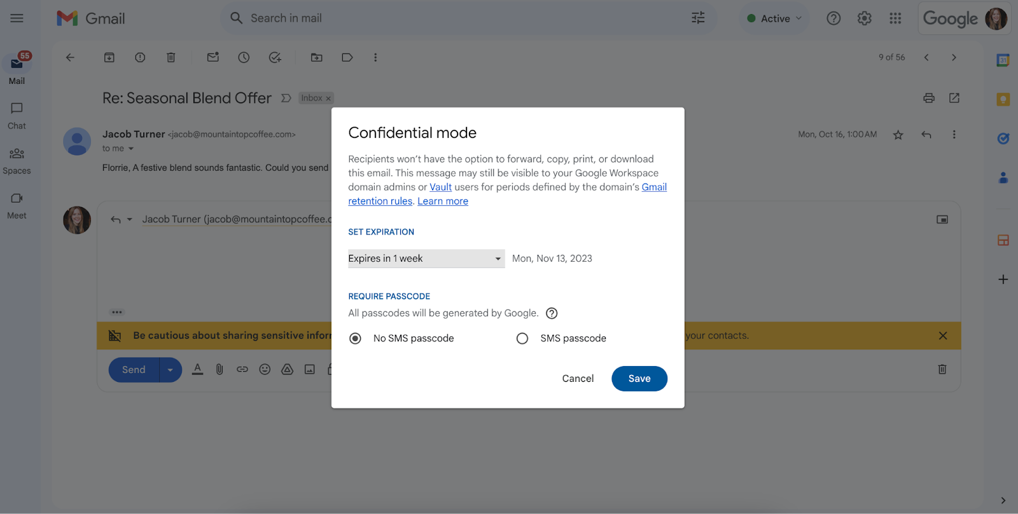Open the Vault link
The image size is (1018, 514).
point(440,187)
